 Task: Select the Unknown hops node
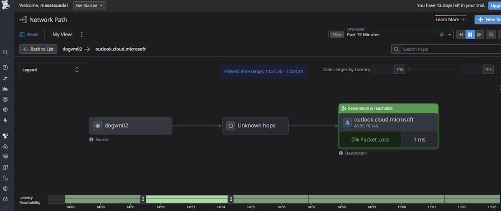coord(255,126)
